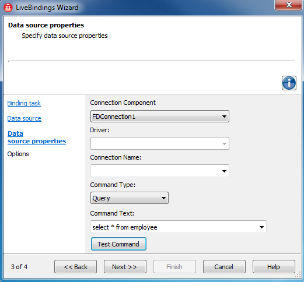
Task: Click the 'Data source properties' page heading
Action: (46, 25)
